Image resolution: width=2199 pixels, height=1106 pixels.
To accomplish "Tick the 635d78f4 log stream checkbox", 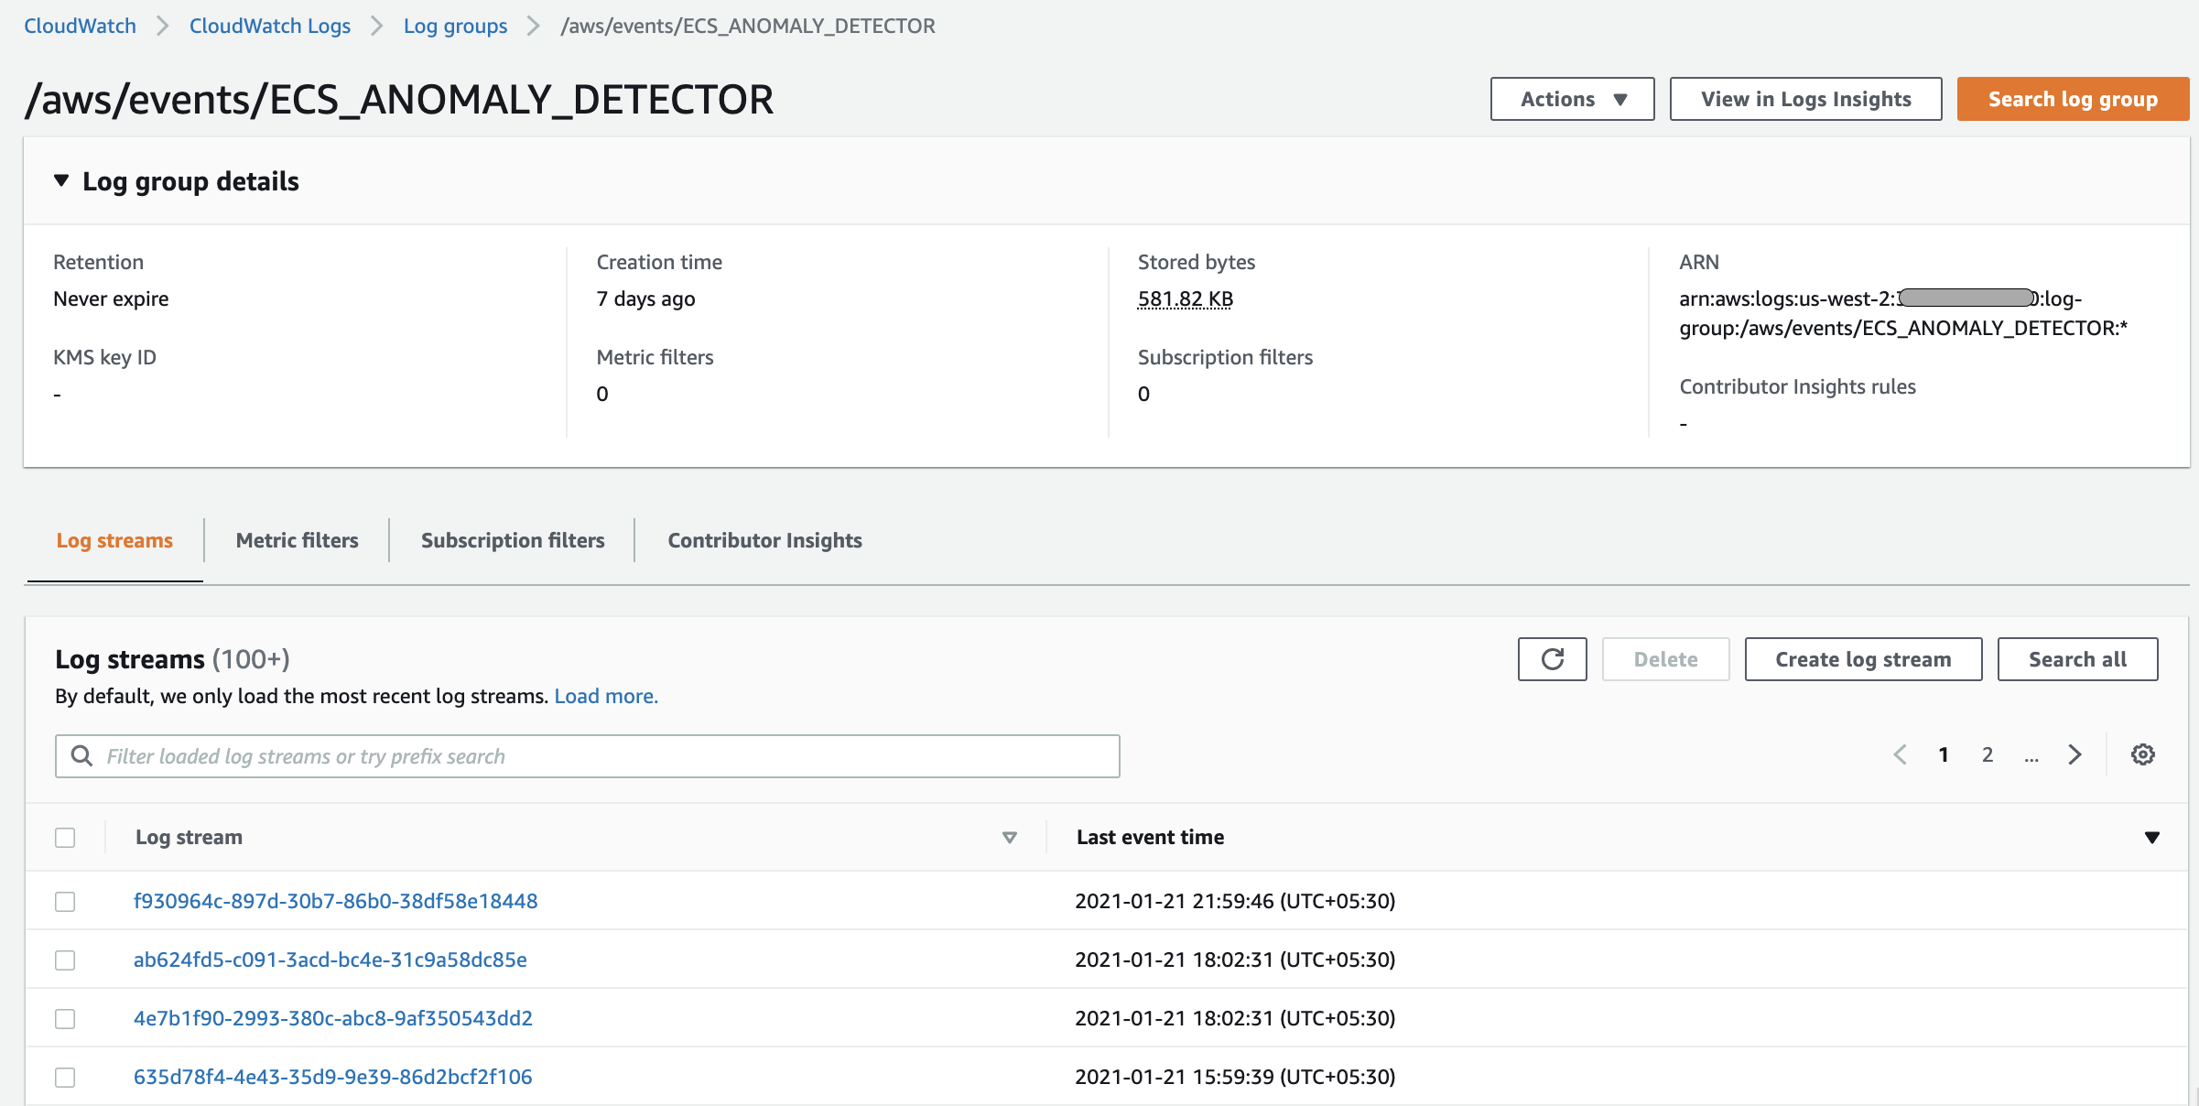I will point(65,1077).
